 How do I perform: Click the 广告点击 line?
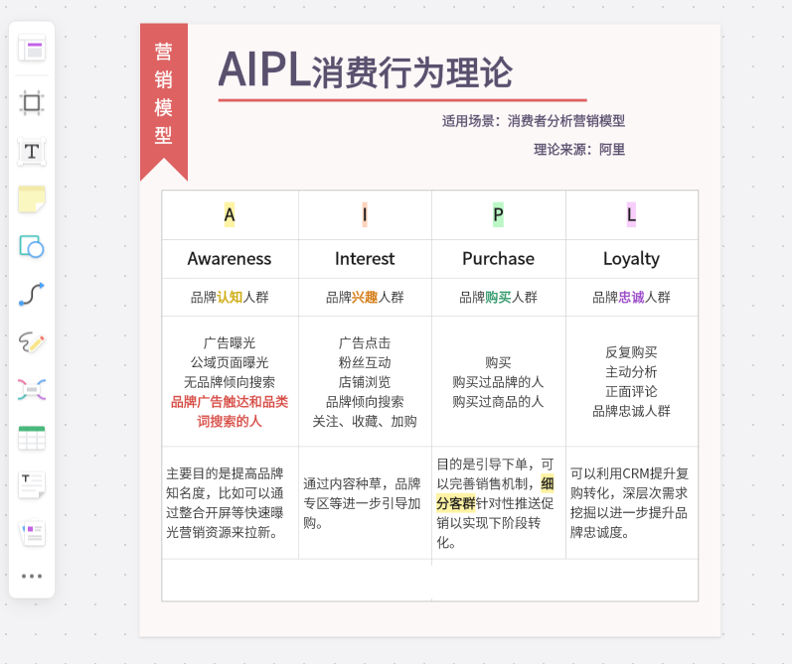365,343
